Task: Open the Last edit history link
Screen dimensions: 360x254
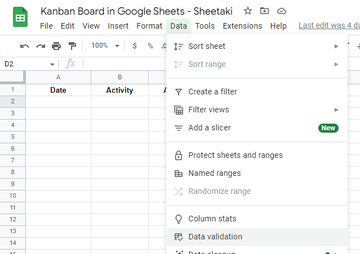Action: point(328,26)
